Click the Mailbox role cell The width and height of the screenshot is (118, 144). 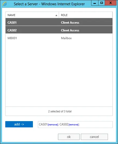pos(66,38)
